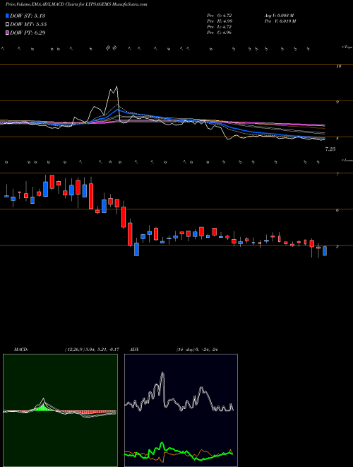This screenshot has width=353, height=467.
Task: Click the white DOW MT legend swatch
Action: pyautogui.click(x=7, y=25)
